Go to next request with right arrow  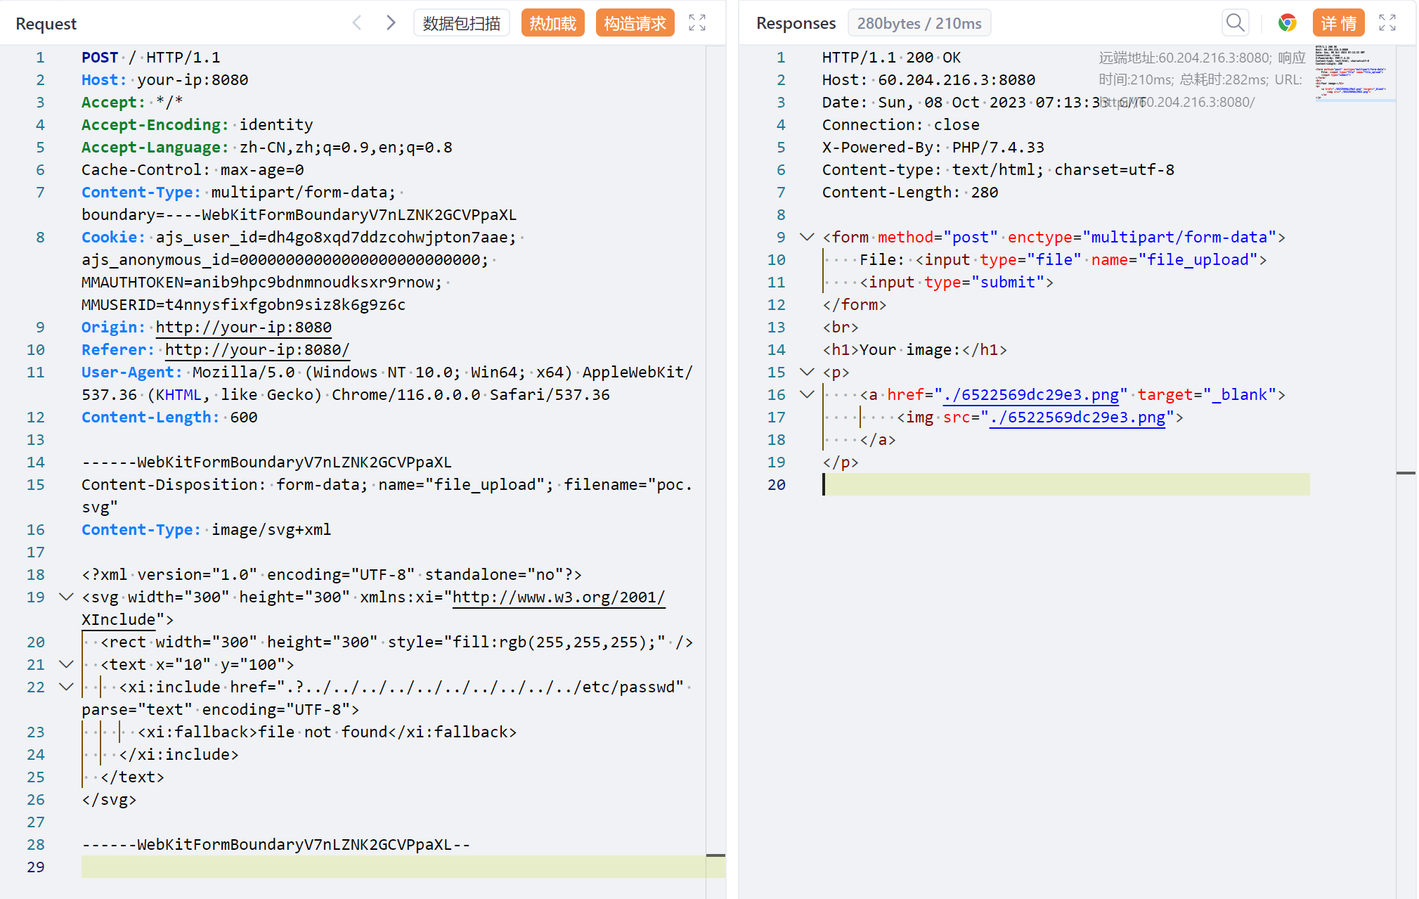pos(391,23)
